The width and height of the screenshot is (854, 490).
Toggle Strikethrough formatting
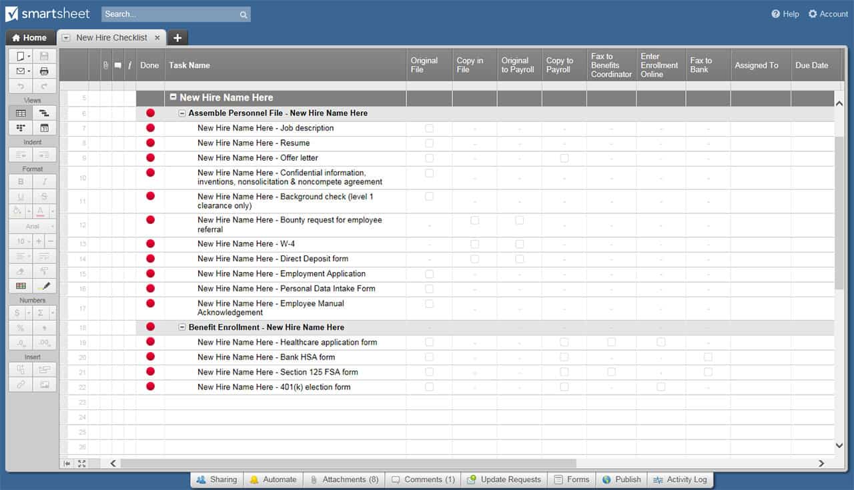coord(44,196)
